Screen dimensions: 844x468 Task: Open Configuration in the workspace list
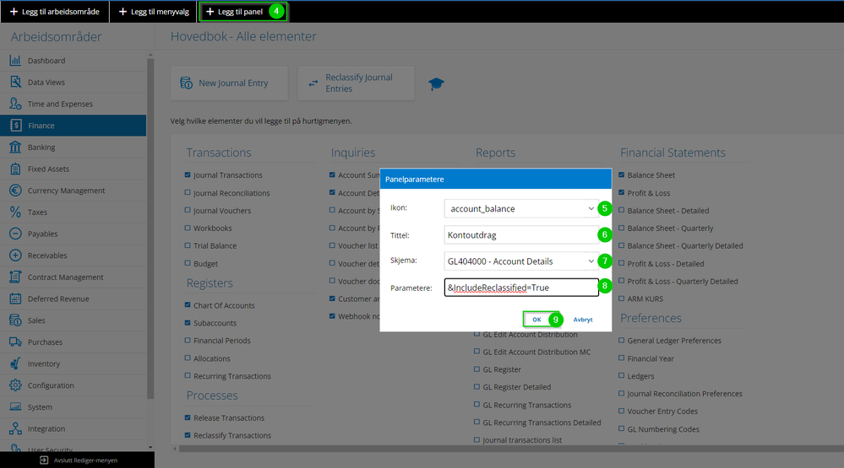[x=74, y=385]
